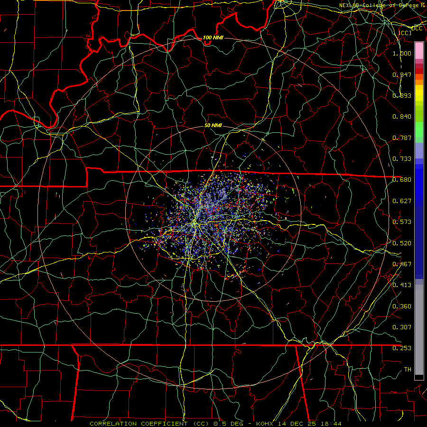This screenshot has width=427, height=427.
Task: Pick the red segment of the color bar
Action: [x=419, y=71]
